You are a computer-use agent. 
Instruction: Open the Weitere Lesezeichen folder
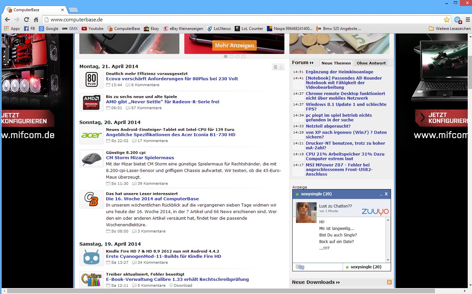point(450,29)
